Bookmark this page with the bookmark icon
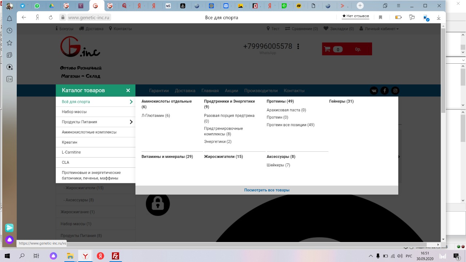Screen dimensions: 466x262 [x=380, y=17]
